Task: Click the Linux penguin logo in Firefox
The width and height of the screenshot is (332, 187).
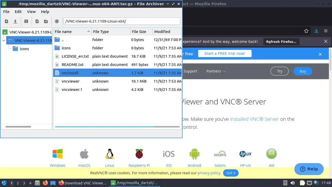Action: coord(109,154)
